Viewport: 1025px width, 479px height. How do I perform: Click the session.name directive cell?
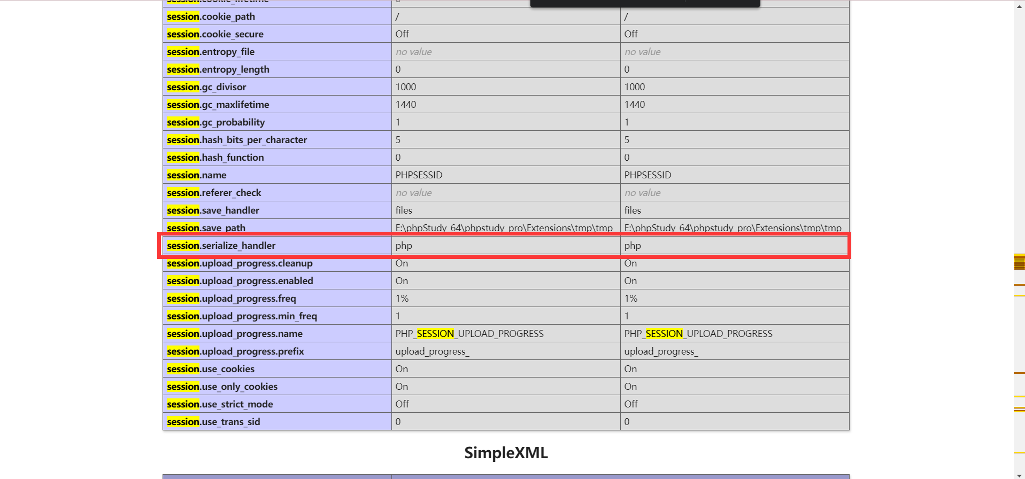tap(277, 175)
